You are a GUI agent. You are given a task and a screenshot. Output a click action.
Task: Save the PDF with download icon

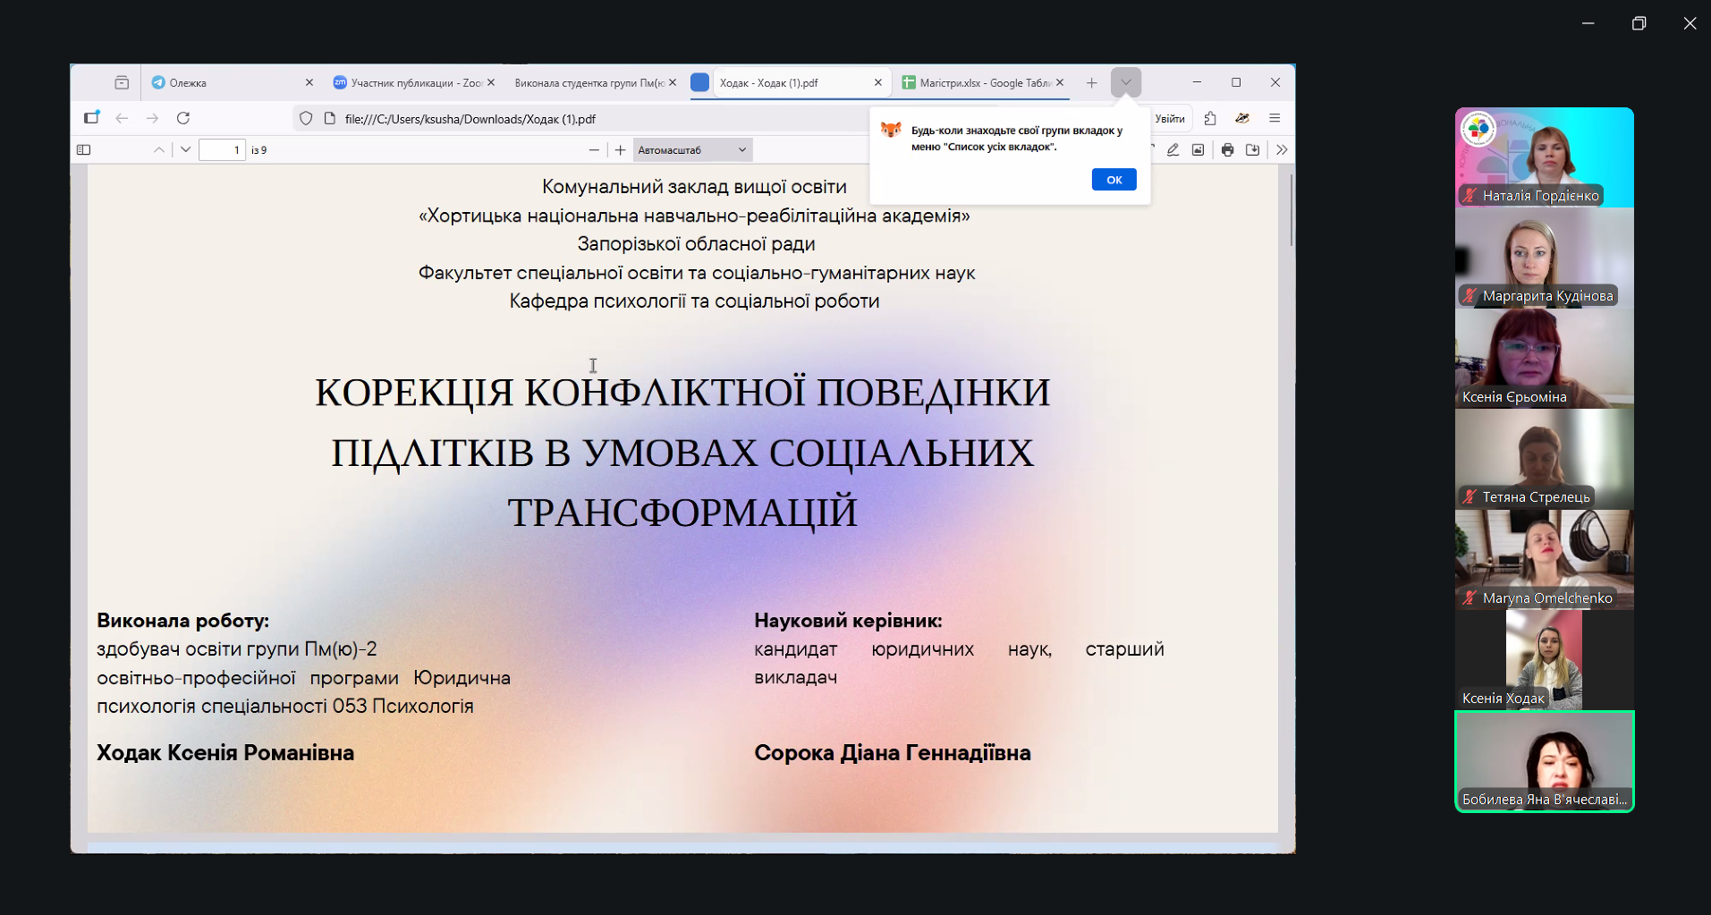point(1252,150)
